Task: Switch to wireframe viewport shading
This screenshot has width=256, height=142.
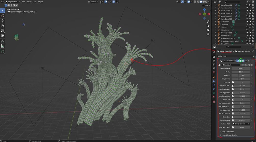Action: (x=198, y=2)
